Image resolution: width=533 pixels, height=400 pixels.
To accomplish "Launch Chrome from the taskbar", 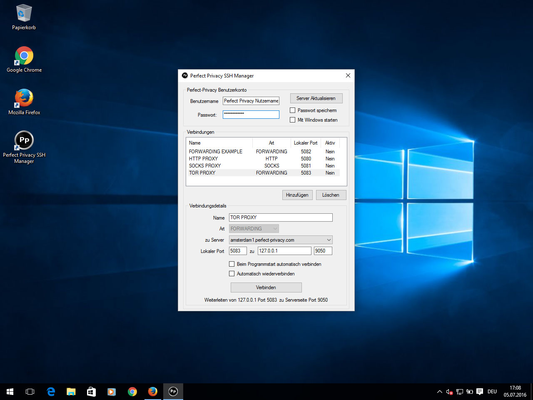I will click(132, 392).
